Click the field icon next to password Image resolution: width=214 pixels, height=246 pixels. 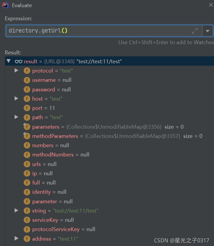click(27, 90)
